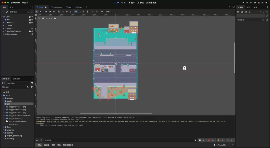Click the Pause running project button
Screen dimensions: 270x148
pyautogui.click(x=247, y=3)
